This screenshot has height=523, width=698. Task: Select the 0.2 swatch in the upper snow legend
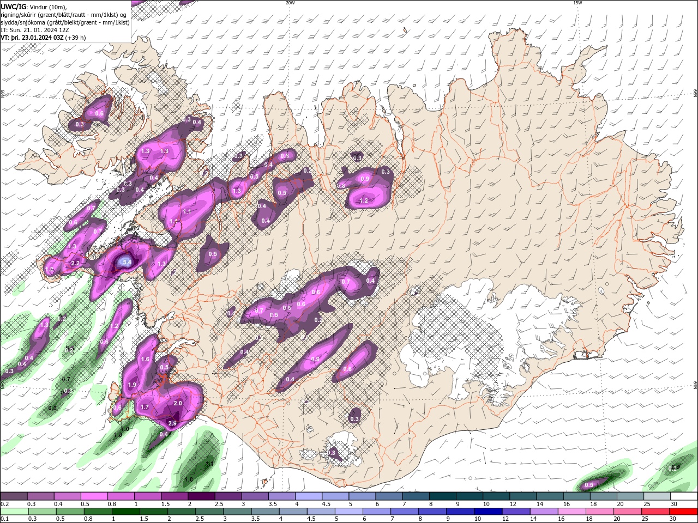coord(14,496)
